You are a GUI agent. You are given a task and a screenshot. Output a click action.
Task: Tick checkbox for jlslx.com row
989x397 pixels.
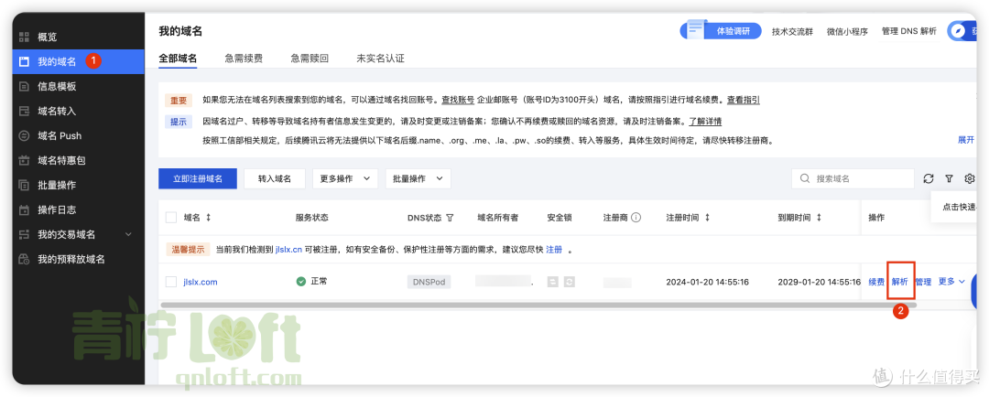point(171,282)
